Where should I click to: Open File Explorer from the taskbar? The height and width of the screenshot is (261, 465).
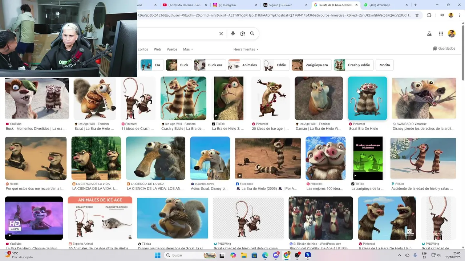coord(244,255)
